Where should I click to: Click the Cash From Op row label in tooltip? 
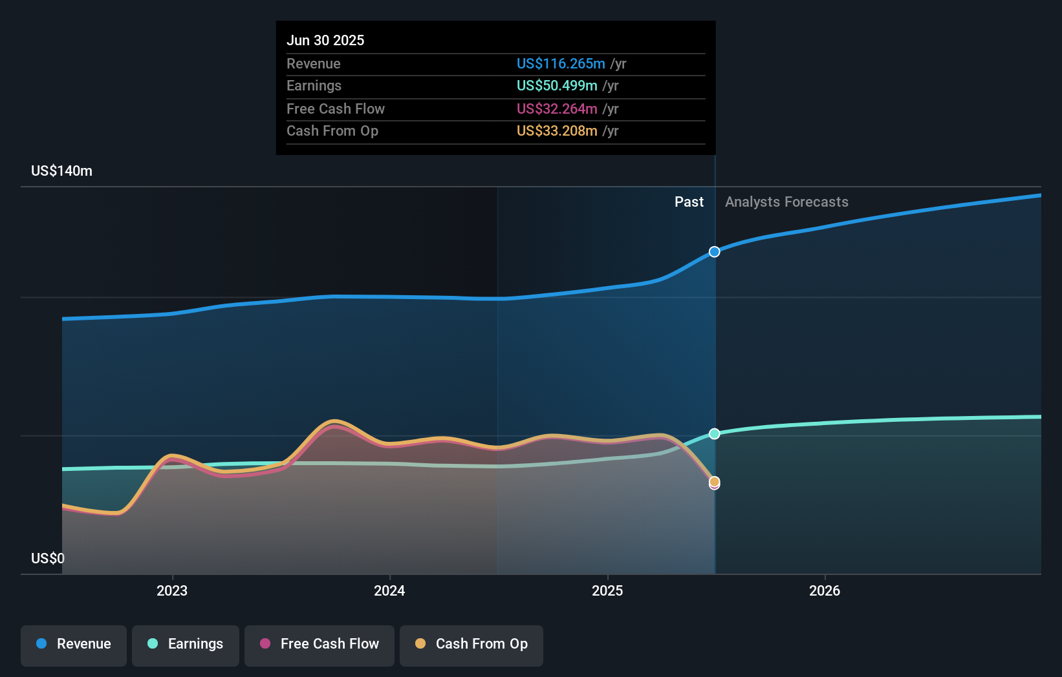coord(332,130)
